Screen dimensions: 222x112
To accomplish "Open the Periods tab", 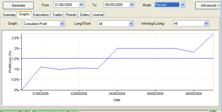I will (x=71, y=15).
